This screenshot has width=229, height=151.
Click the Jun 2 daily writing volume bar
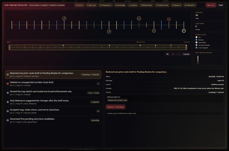coord(198,59)
